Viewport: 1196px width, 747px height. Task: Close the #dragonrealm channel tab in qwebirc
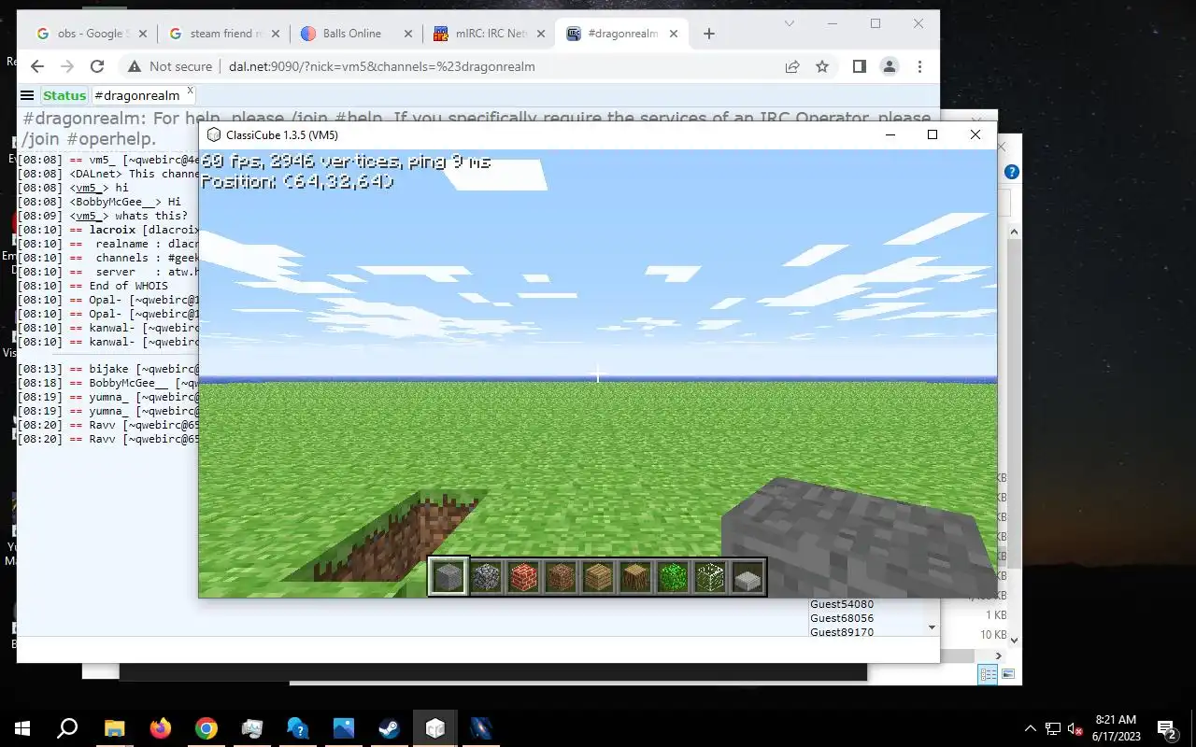pyautogui.click(x=191, y=91)
